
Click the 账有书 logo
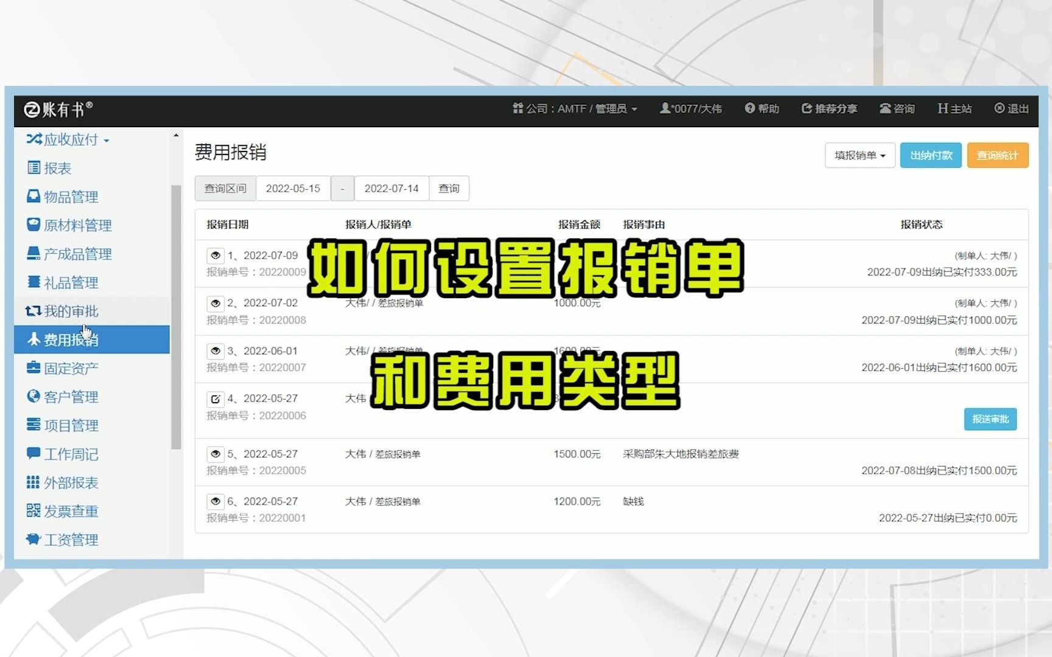pyautogui.click(x=58, y=109)
